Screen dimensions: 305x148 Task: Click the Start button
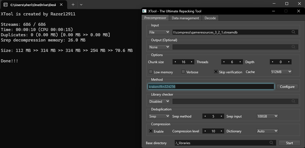coord(289,143)
